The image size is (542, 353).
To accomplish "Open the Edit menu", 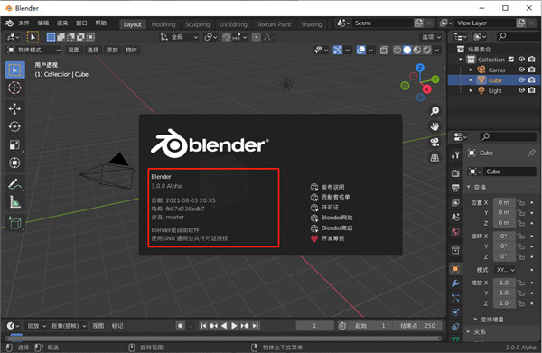I will click(43, 23).
